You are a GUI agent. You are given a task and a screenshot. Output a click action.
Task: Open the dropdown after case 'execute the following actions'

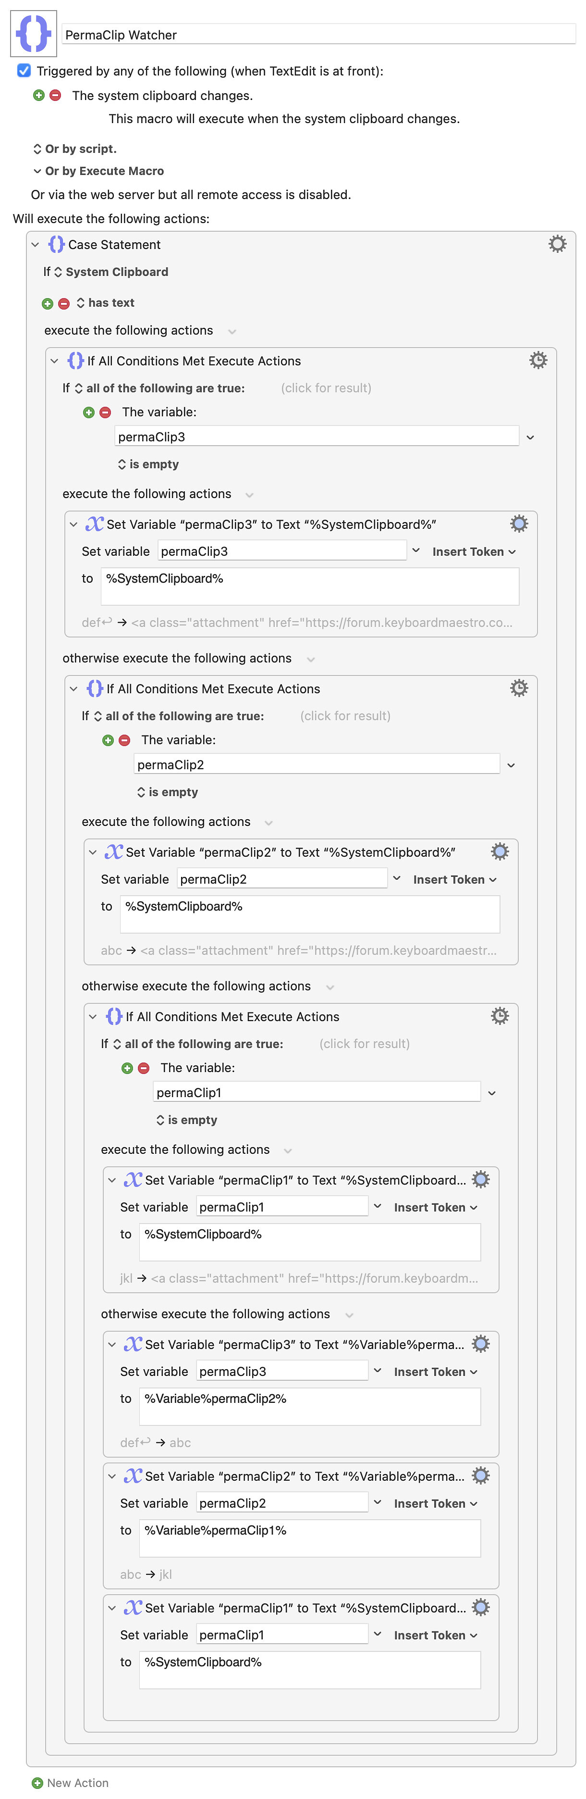232,331
